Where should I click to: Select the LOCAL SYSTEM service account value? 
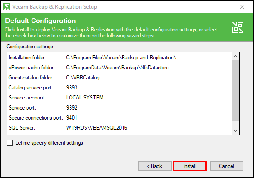[85, 98]
